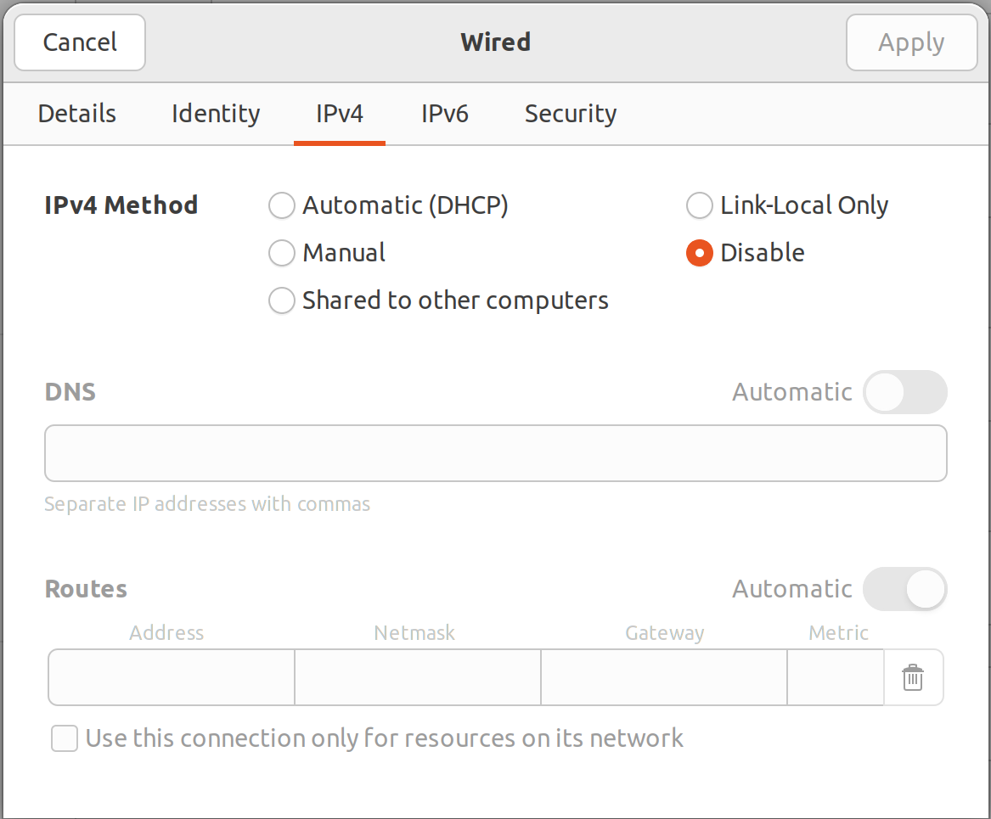This screenshot has width=991, height=819.
Task: Toggle the DNS Automatic switch
Action: pos(904,392)
